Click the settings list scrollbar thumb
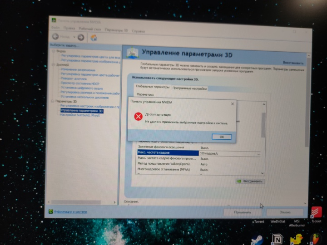 263,125
